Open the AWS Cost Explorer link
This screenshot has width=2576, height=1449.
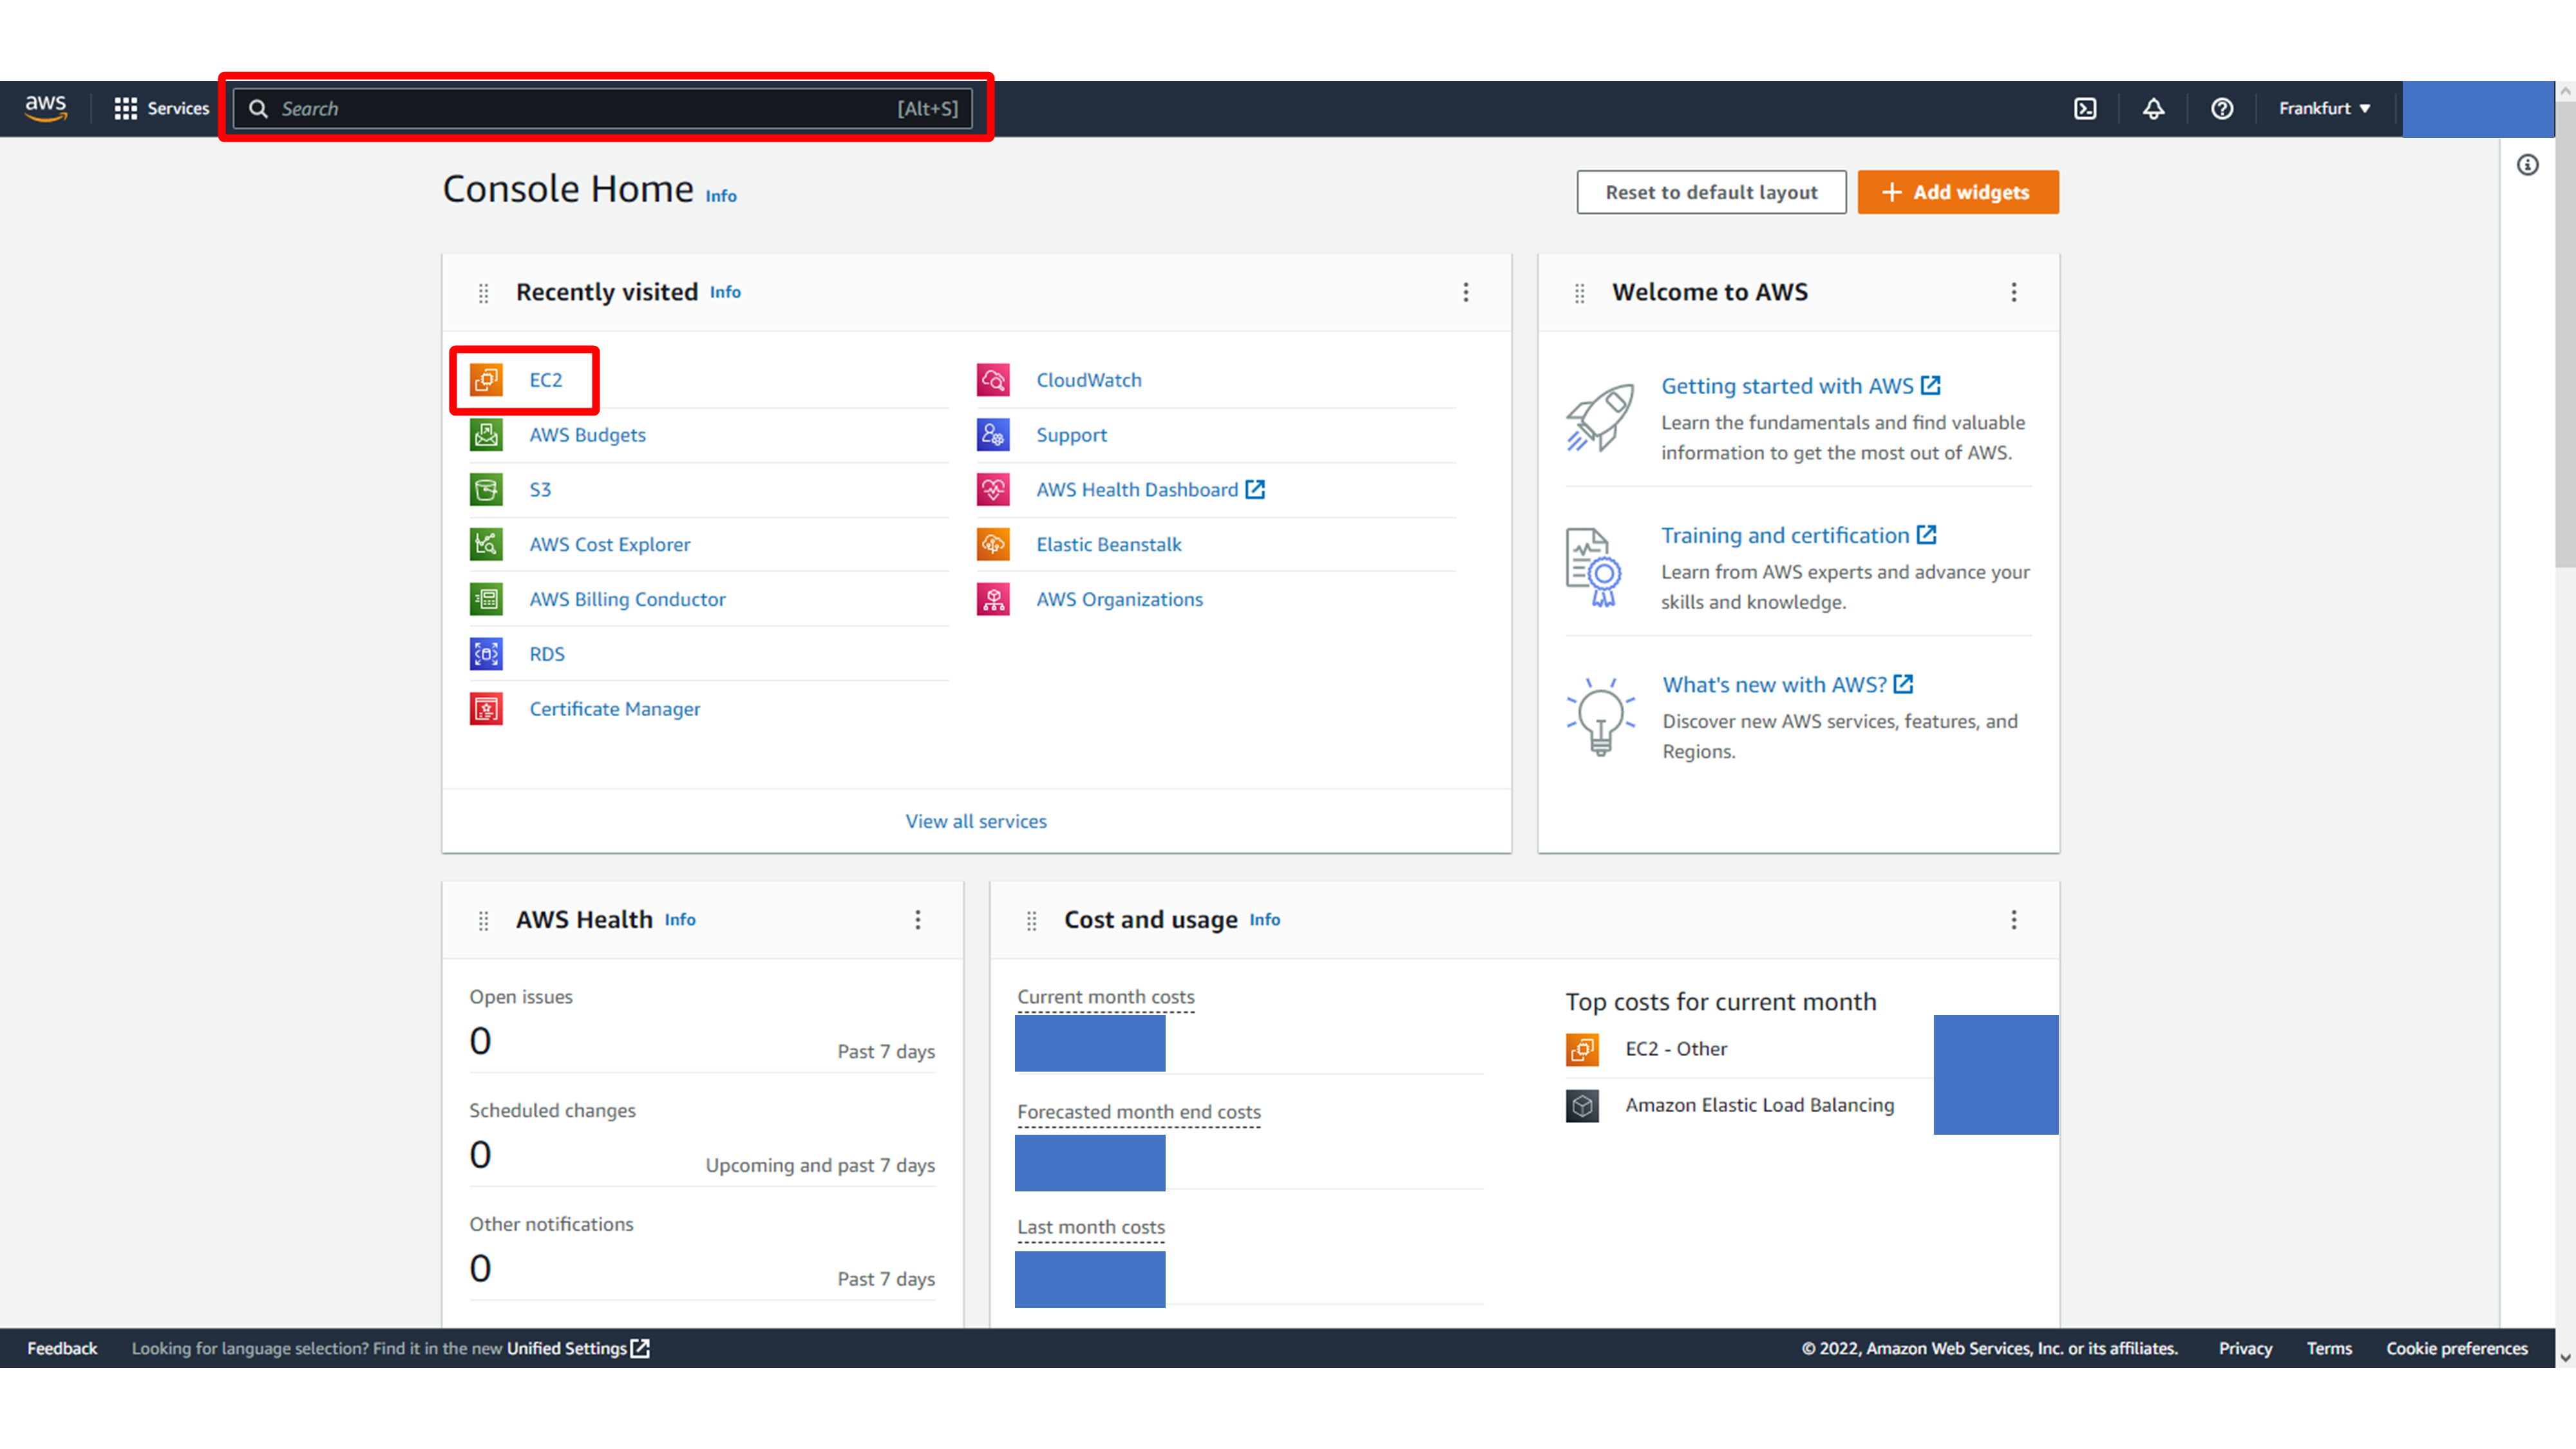pyautogui.click(x=610, y=544)
